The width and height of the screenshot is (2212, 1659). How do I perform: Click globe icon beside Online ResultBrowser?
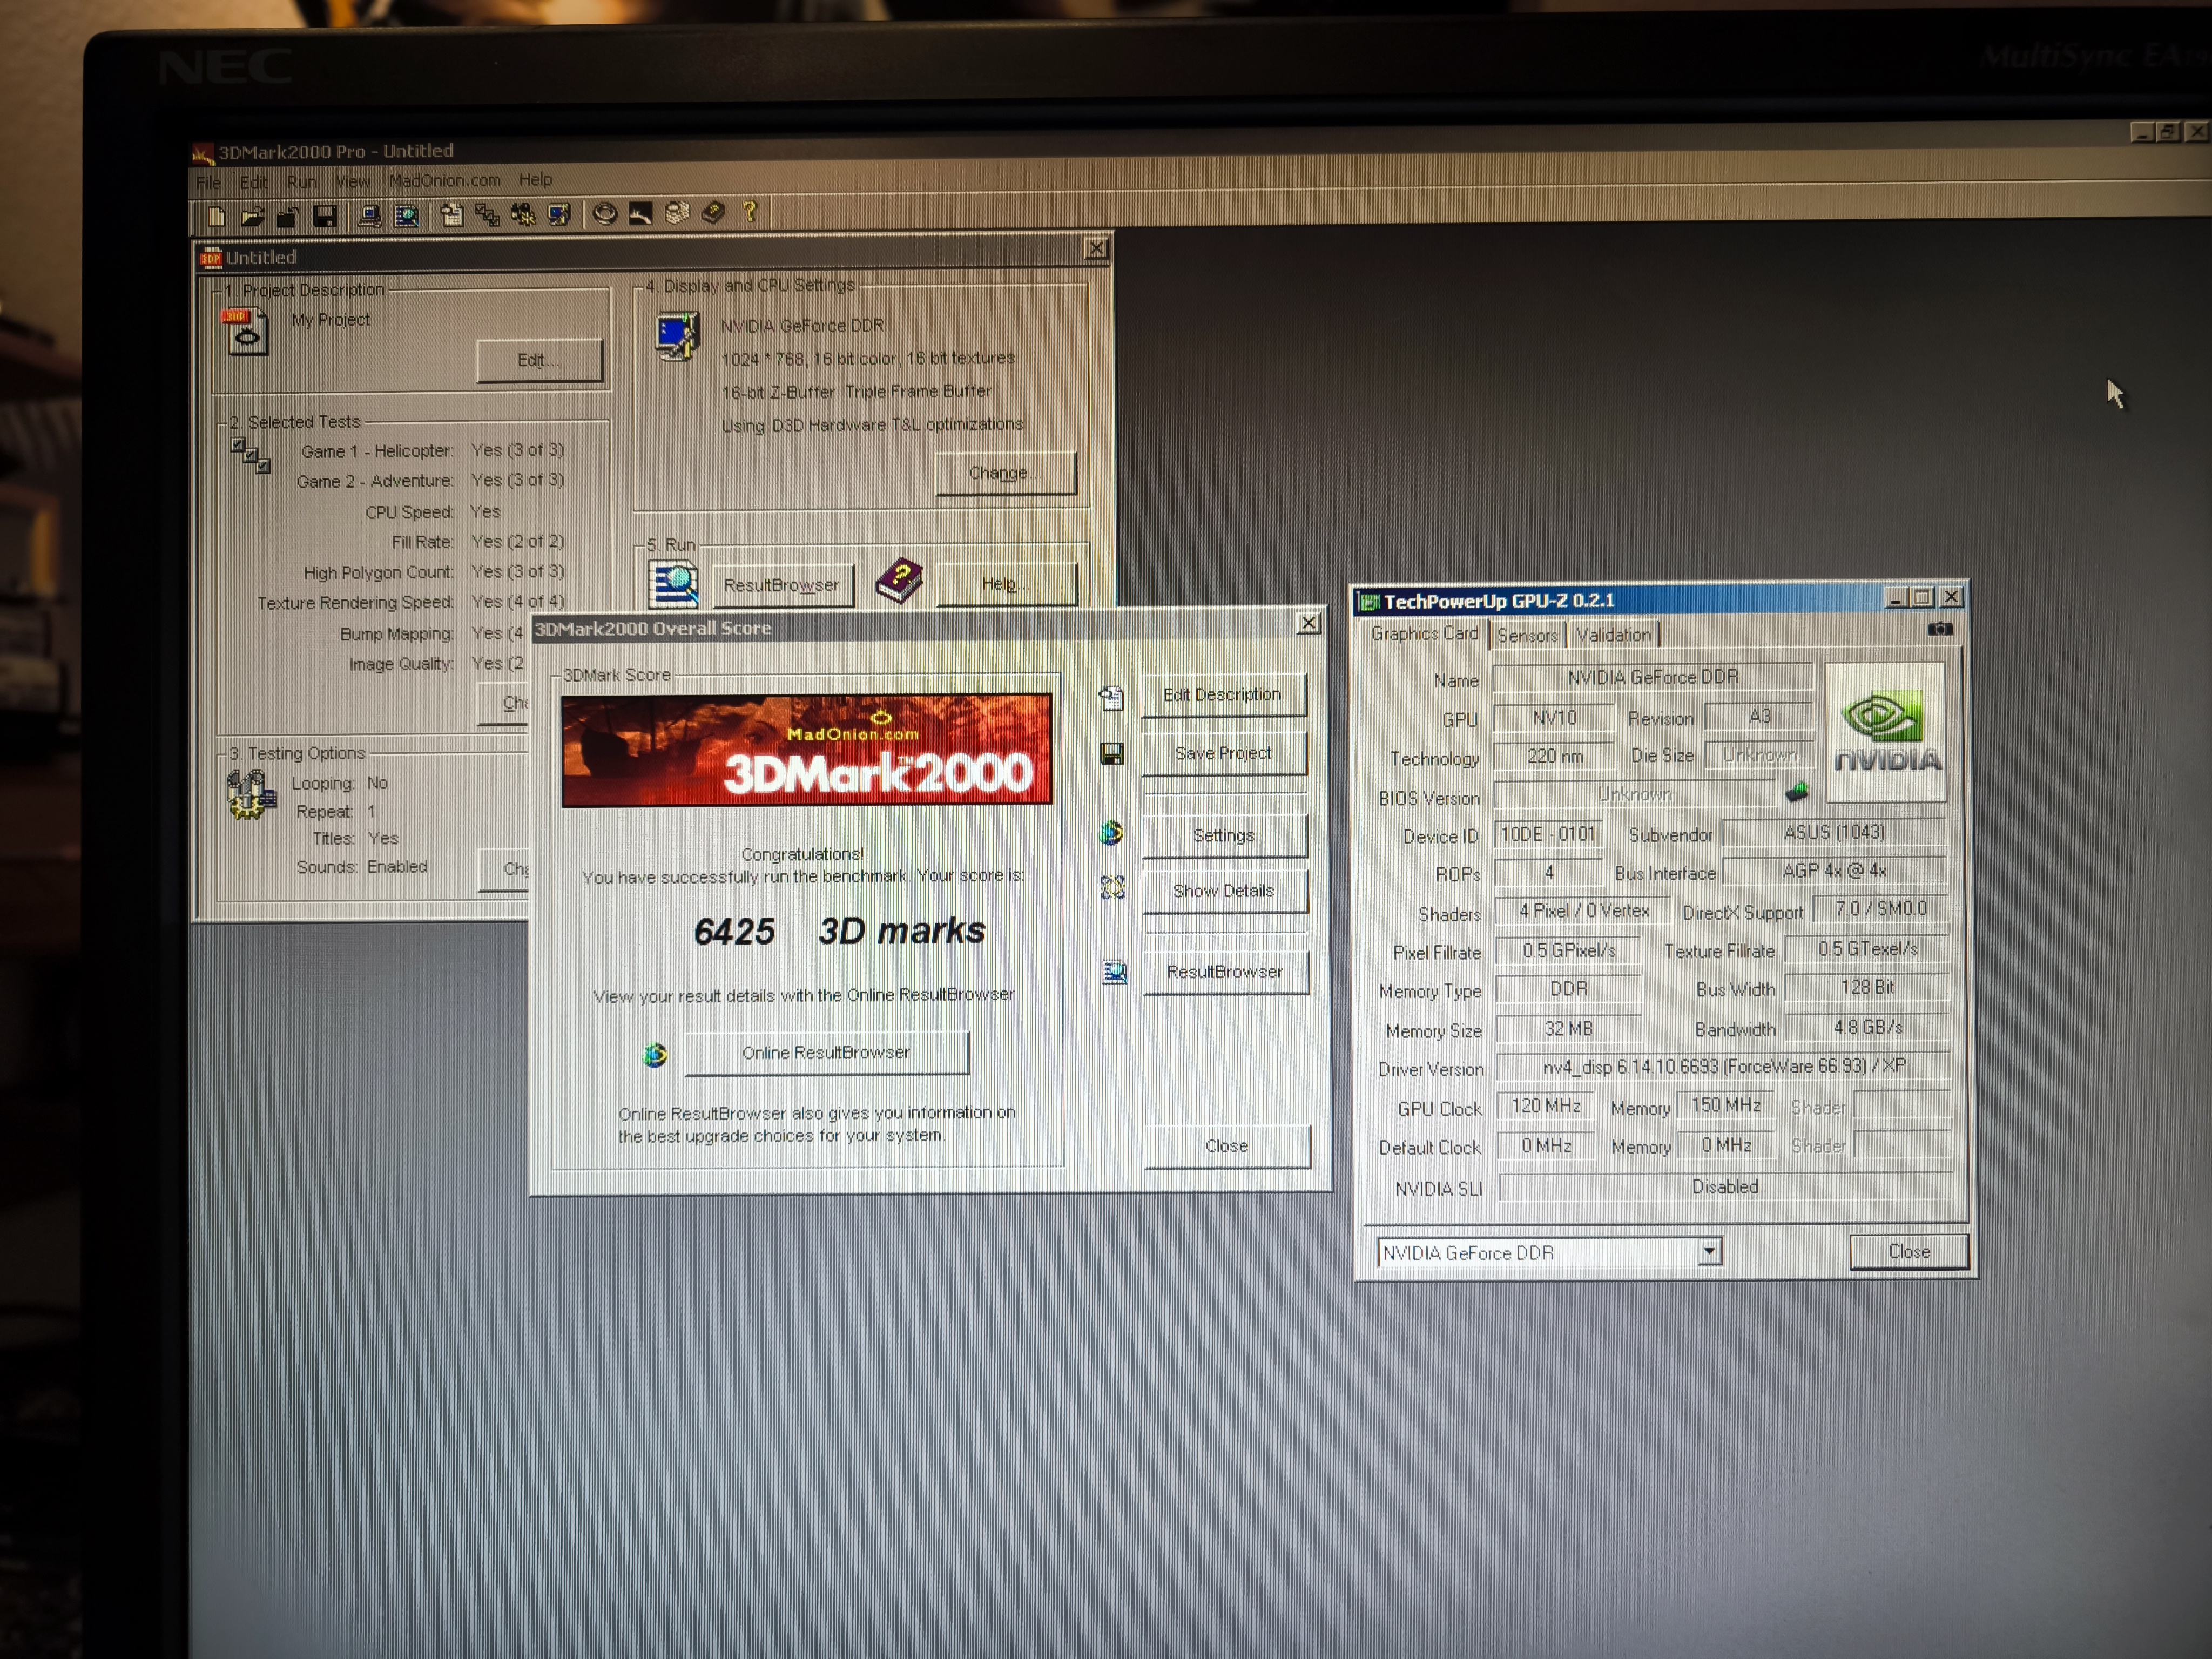click(655, 1054)
